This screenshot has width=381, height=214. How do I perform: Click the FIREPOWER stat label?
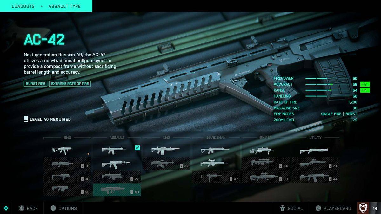click(x=284, y=78)
